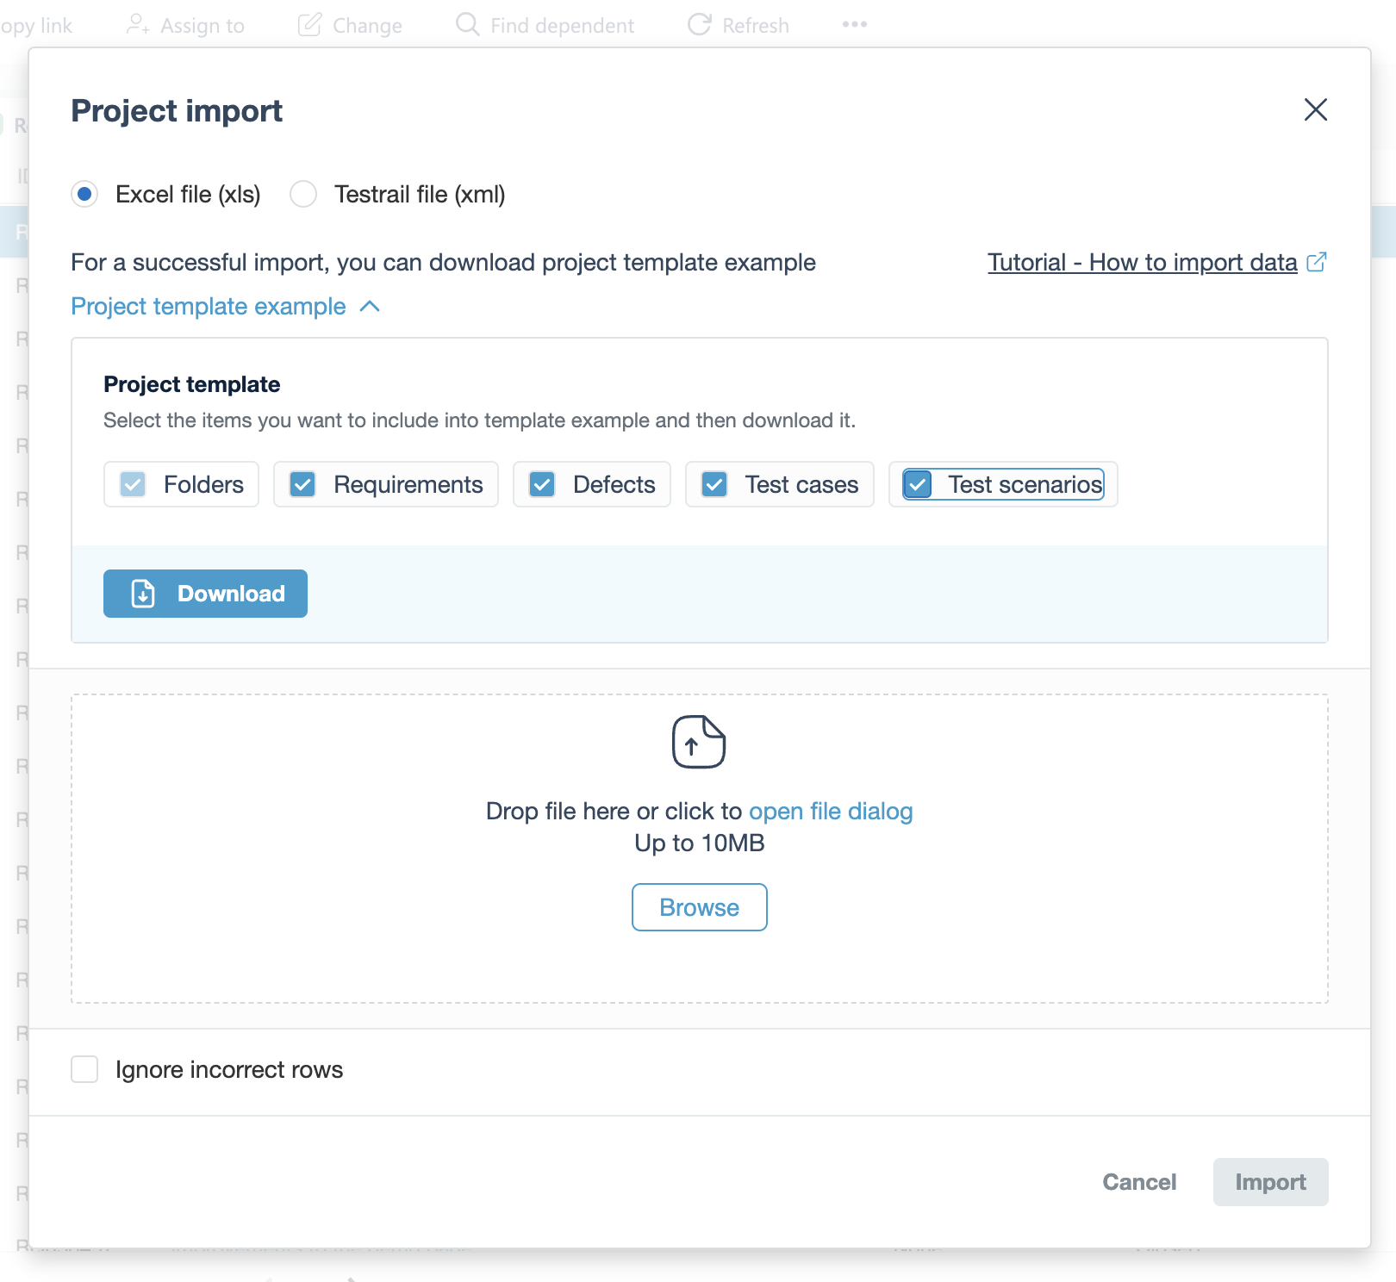This screenshot has width=1396, height=1282.
Task: Close the Project import dialog
Action: pos(1315,109)
